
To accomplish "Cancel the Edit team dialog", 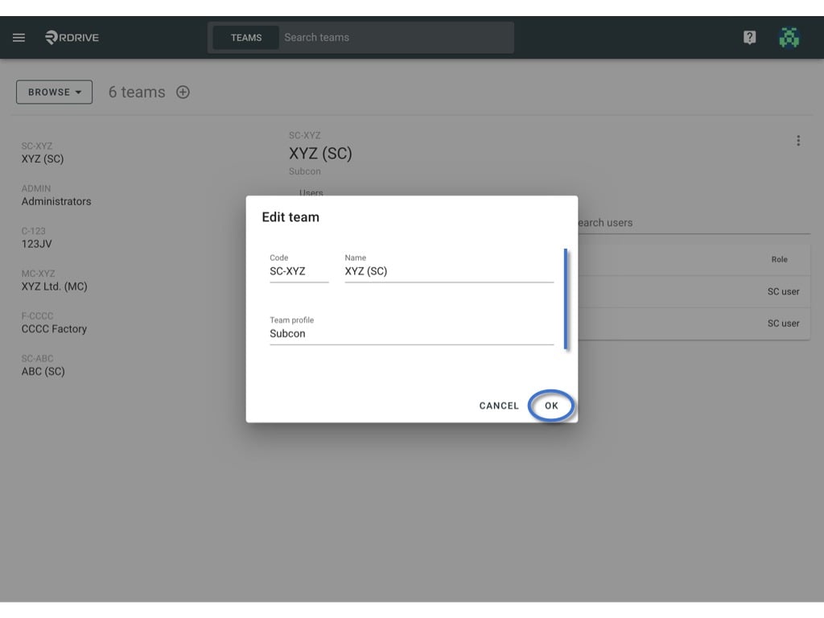I will [499, 406].
